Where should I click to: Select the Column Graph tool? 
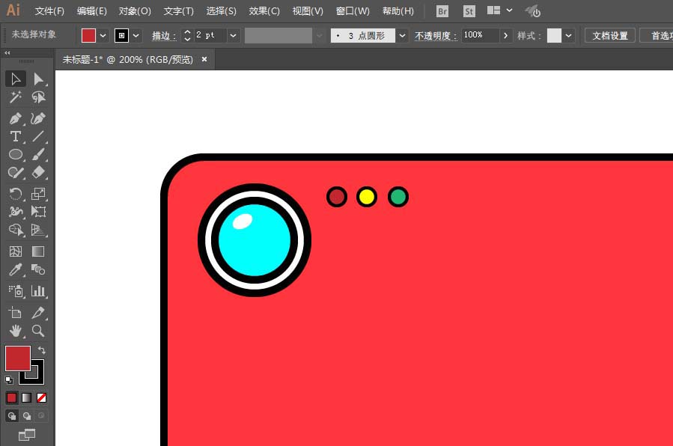pos(38,291)
